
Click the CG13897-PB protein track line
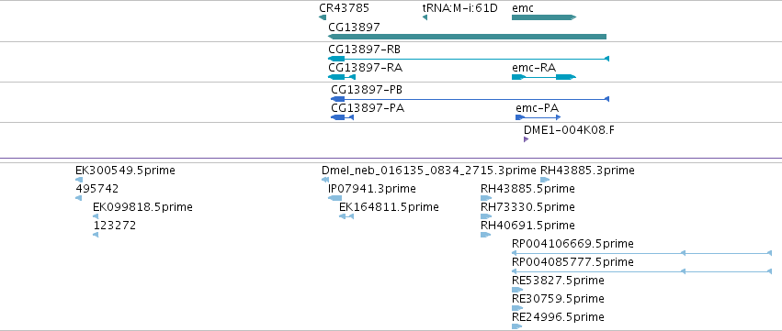(x=470, y=99)
